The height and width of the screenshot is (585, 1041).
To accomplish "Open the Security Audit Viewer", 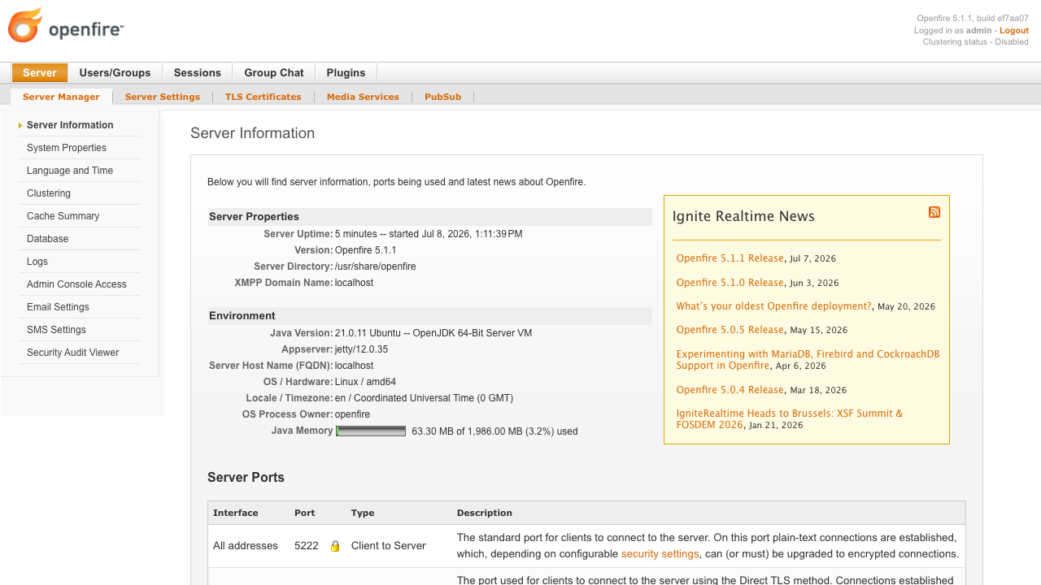I will tap(72, 353).
